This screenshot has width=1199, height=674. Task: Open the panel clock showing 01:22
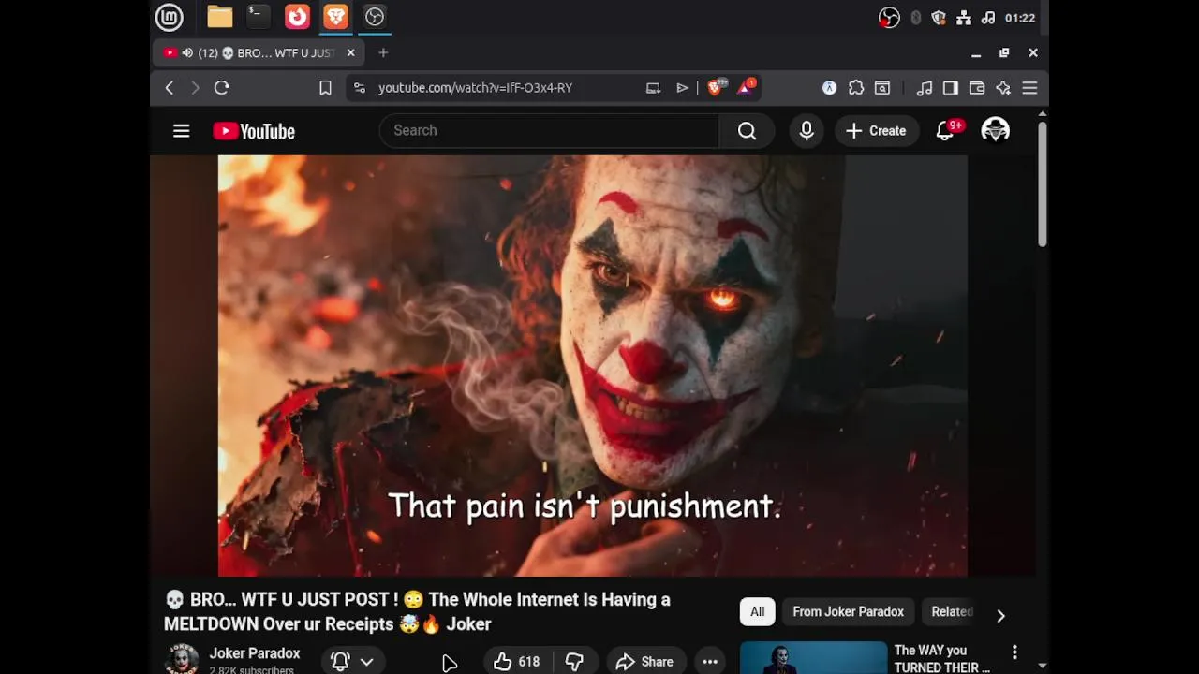(x=1020, y=18)
